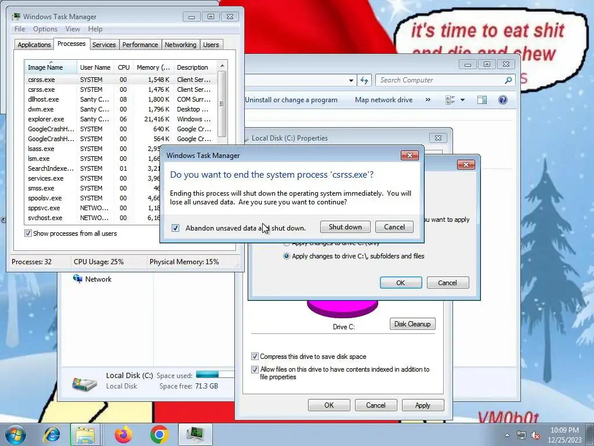Open the clock showing 10:09 PM
594x446 pixels.
click(564, 435)
